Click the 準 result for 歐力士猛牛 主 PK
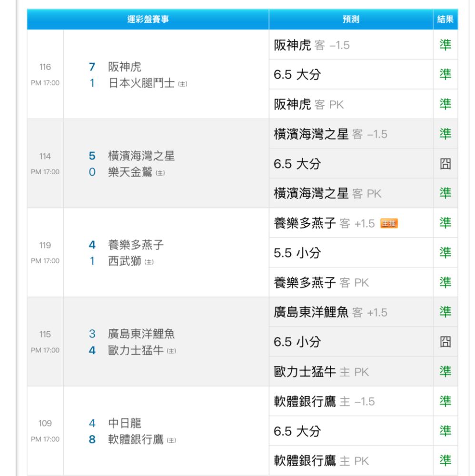 tap(445, 372)
